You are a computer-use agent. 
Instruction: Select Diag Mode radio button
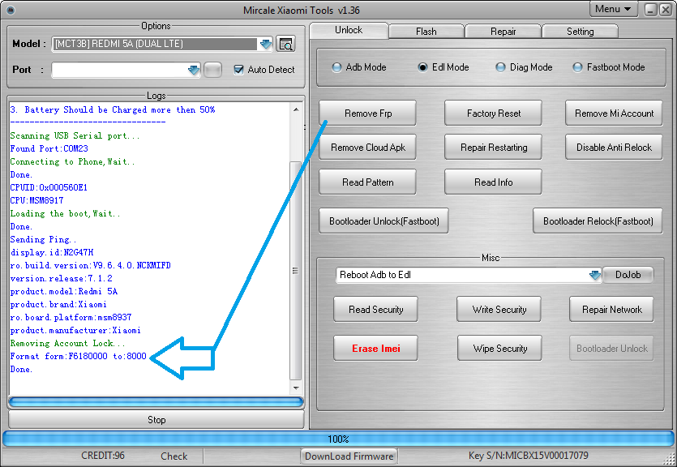tap(500, 67)
